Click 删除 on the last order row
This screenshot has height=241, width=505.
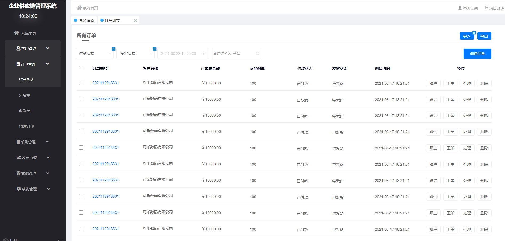pyautogui.click(x=484, y=229)
